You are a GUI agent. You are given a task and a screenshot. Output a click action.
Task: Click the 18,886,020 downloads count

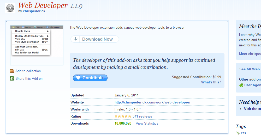[123, 123]
